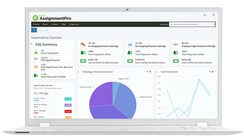Image resolution: width=244 pixels, height=140 pixels.
Task: Click the house icon for Emission Per Business Unit
Action: [36, 67]
